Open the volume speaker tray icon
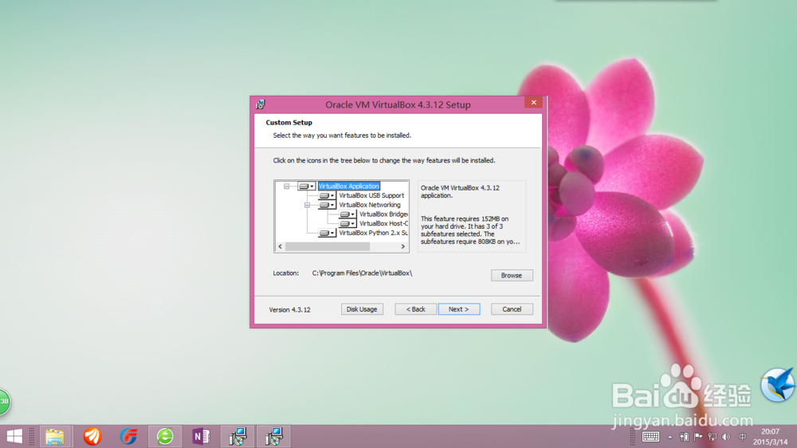The width and height of the screenshot is (797, 448). click(726, 437)
